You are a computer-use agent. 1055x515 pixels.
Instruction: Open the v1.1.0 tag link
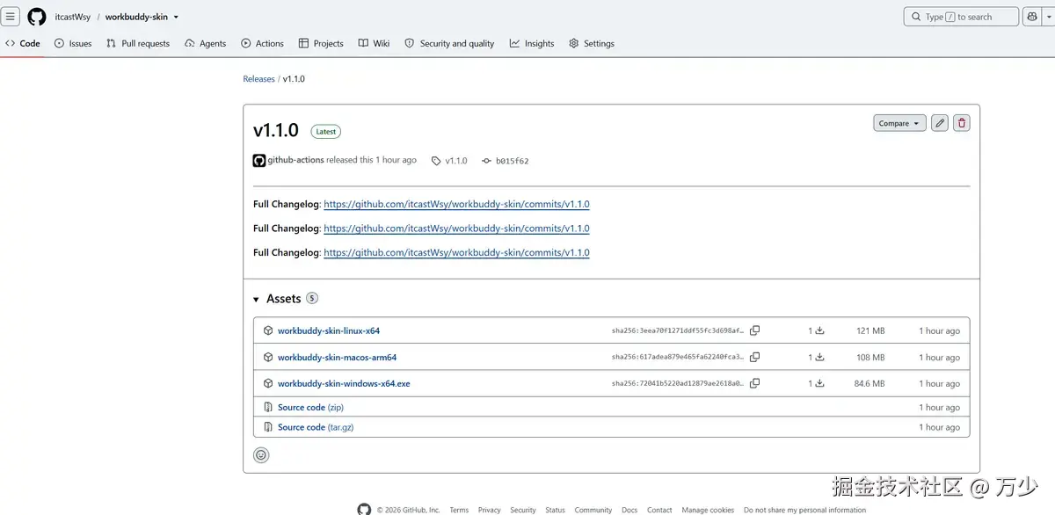(456, 161)
